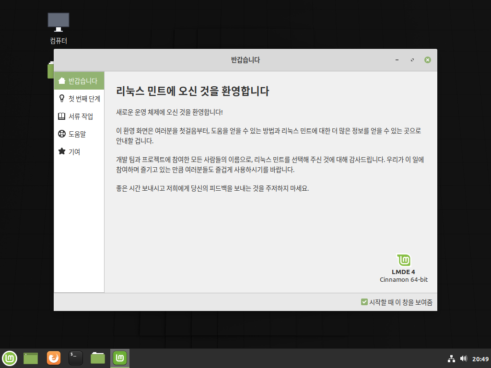This screenshot has height=368, width=491.
Task: Open the 도움말 help tab
Action: coord(79,134)
